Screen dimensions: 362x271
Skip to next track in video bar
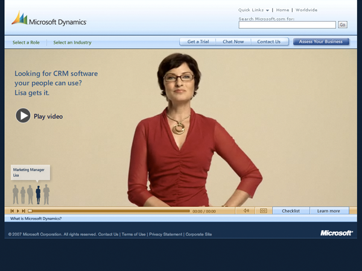[x=24, y=211]
